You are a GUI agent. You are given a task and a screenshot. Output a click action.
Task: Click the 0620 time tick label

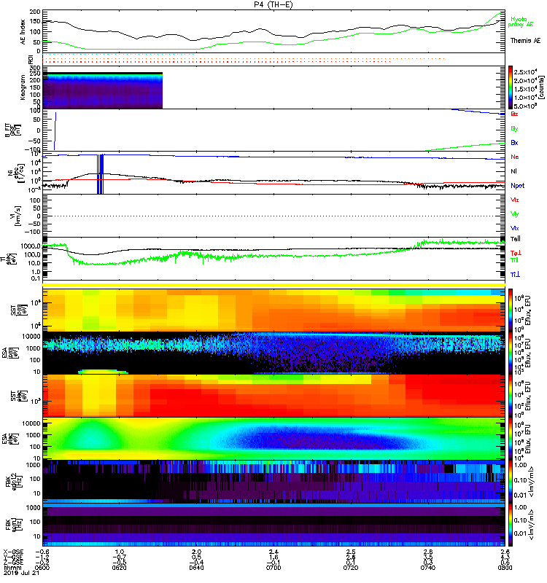[119, 568]
